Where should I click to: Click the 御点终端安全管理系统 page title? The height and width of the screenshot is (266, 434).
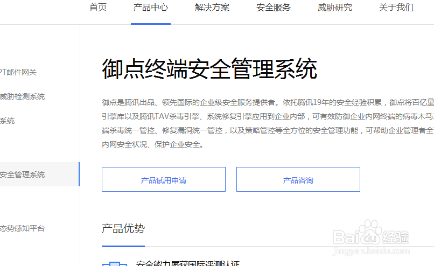(209, 70)
